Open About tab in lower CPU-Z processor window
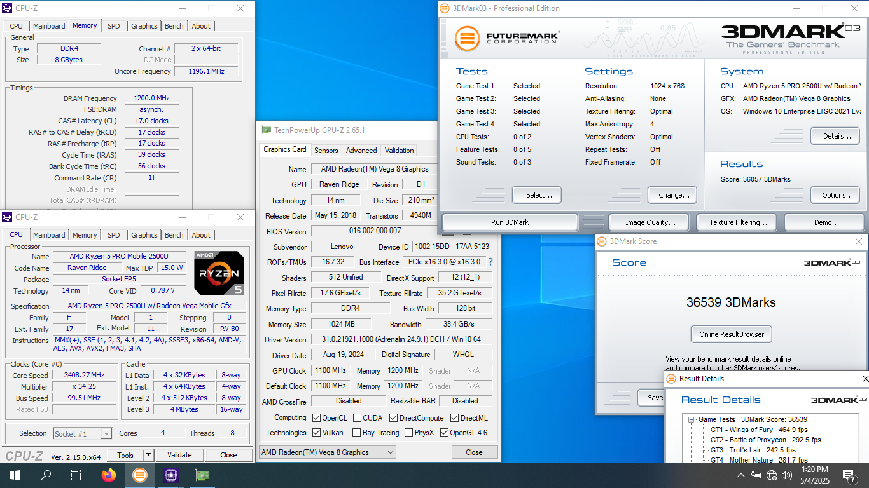This screenshot has height=488, width=869. pyautogui.click(x=201, y=235)
